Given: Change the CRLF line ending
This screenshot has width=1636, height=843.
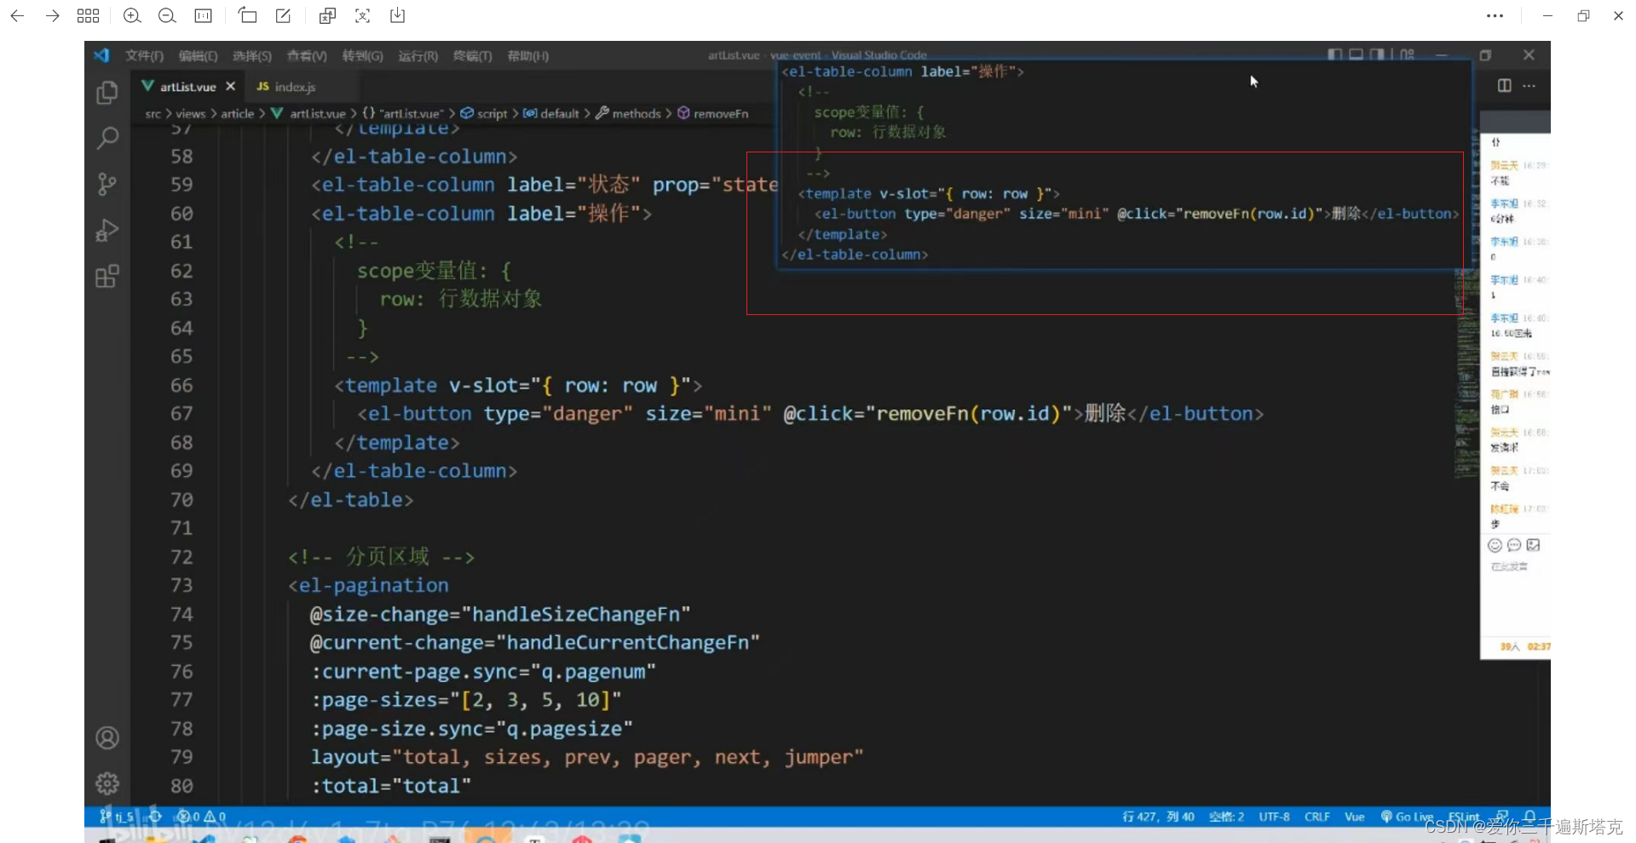Looking at the screenshot, I should tap(1316, 816).
